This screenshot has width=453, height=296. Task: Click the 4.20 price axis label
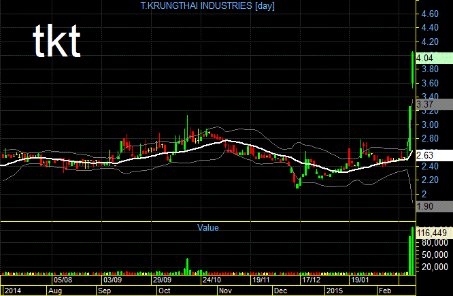(430, 42)
